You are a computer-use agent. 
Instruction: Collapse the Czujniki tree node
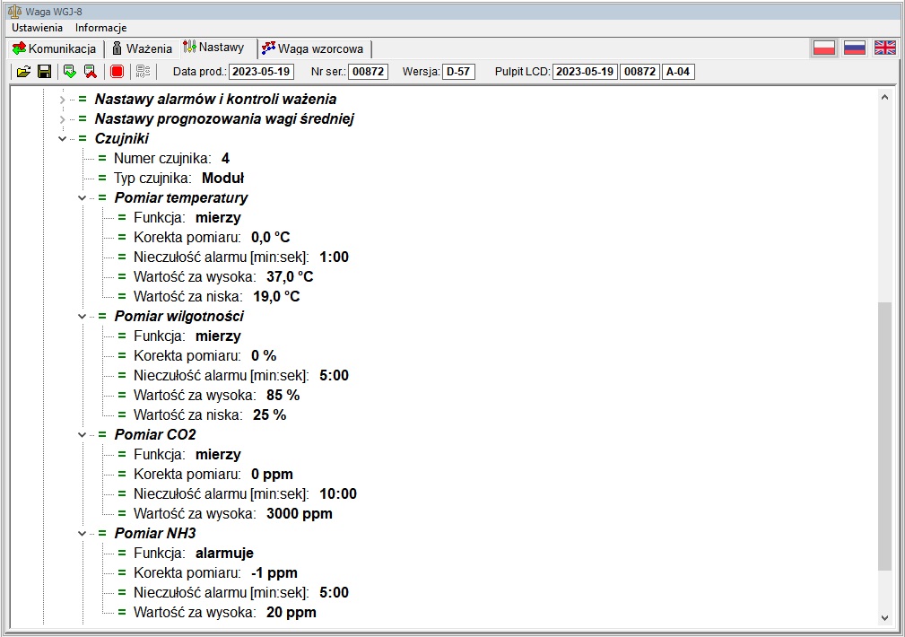coord(62,139)
